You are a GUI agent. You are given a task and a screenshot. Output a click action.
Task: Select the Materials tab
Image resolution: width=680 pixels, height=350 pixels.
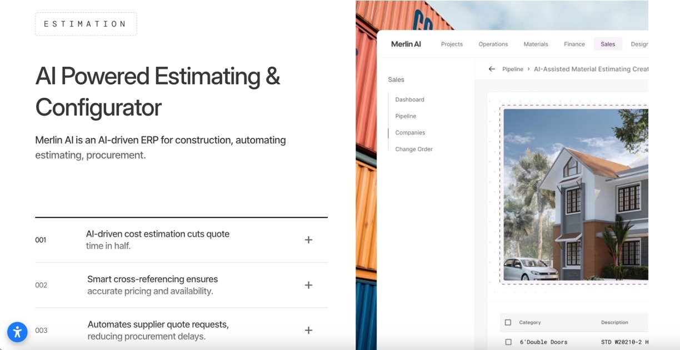pos(536,44)
